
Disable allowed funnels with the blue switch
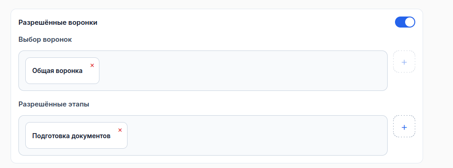pos(405,22)
